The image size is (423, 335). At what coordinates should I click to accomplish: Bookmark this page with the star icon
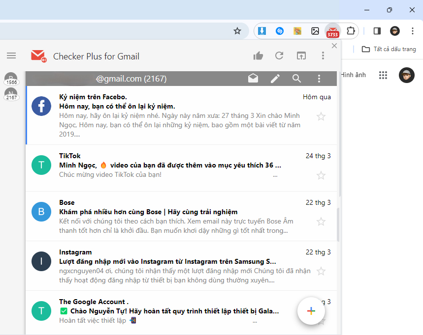pos(237,31)
